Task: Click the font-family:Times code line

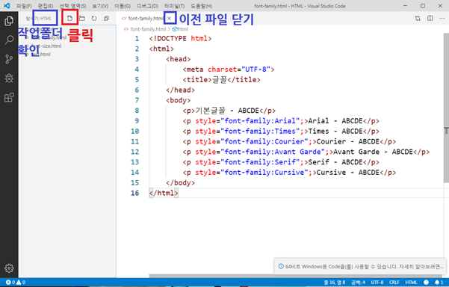Action: pos(281,132)
